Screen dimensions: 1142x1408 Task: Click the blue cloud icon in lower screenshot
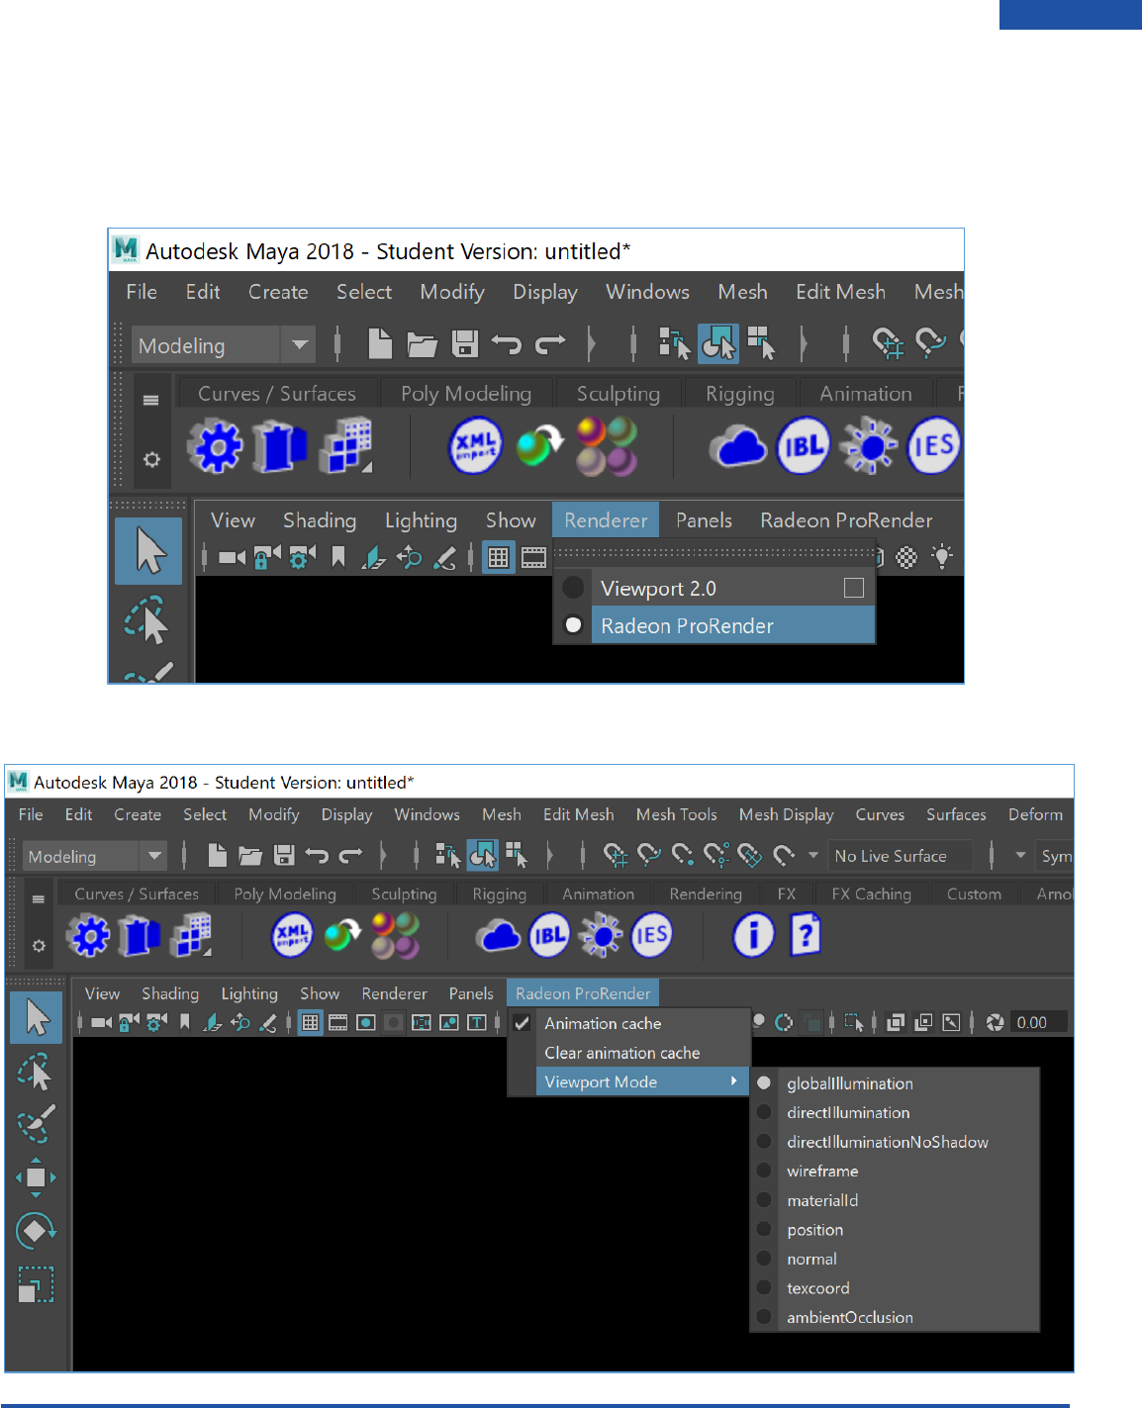(499, 935)
